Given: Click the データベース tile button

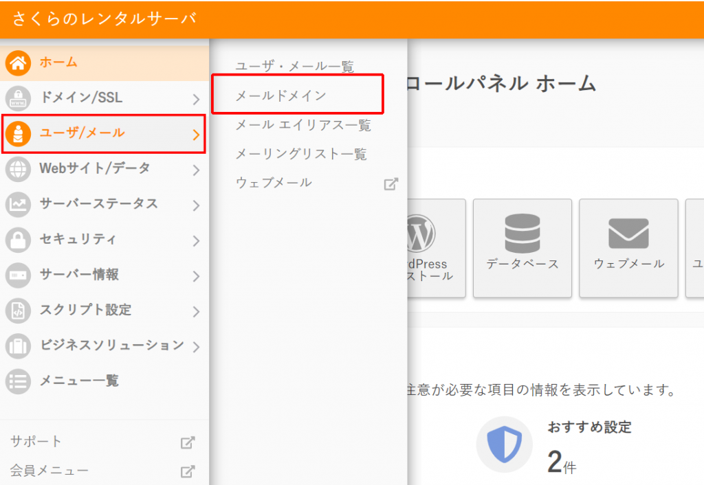Looking at the screenshot, I should [x=522, y=248].
